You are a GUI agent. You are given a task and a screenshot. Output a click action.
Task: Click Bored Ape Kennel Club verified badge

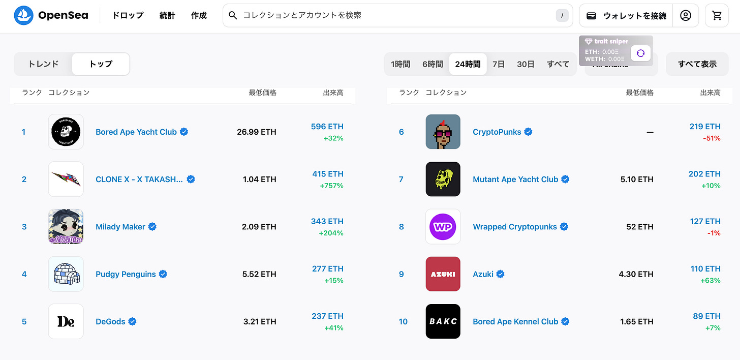[565, 321]
